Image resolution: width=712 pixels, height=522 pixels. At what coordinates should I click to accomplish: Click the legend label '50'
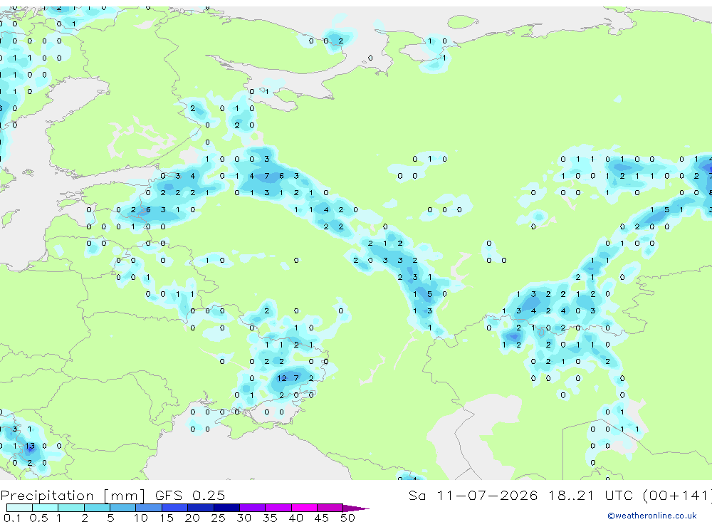tap(347, 518)
